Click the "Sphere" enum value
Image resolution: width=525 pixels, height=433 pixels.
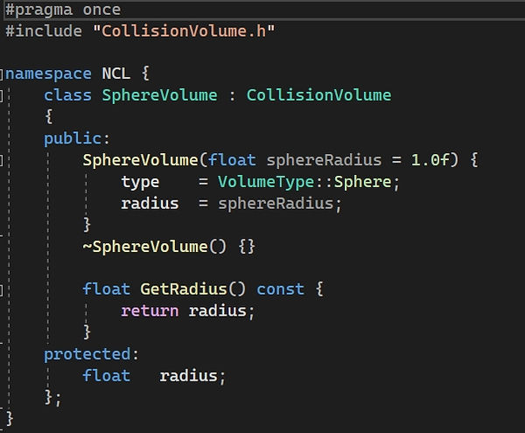[x=362, y=183]
